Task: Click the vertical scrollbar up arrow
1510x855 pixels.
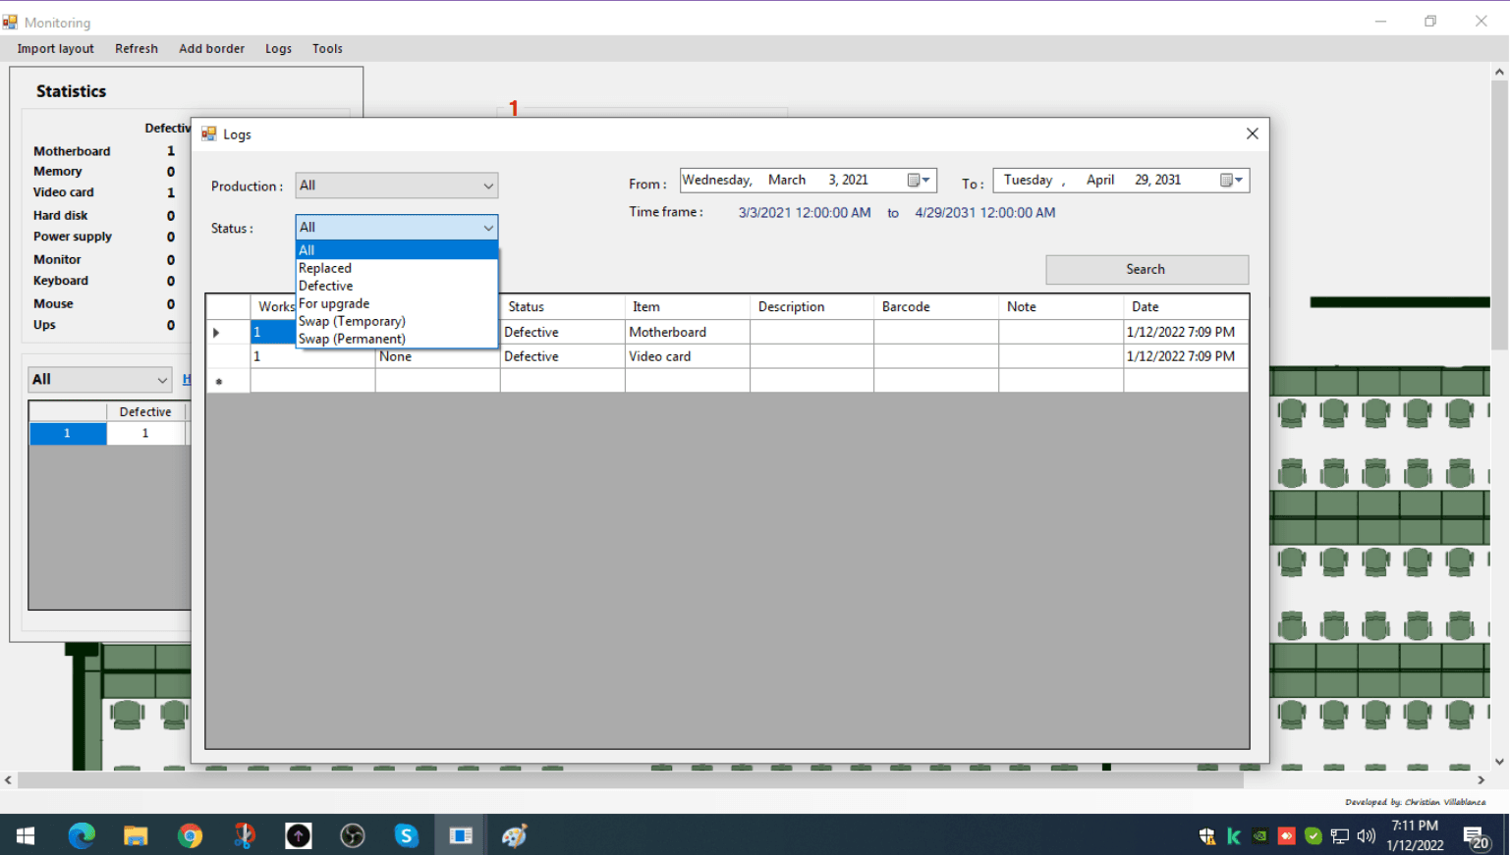Action: click(x=1498, y=70)
